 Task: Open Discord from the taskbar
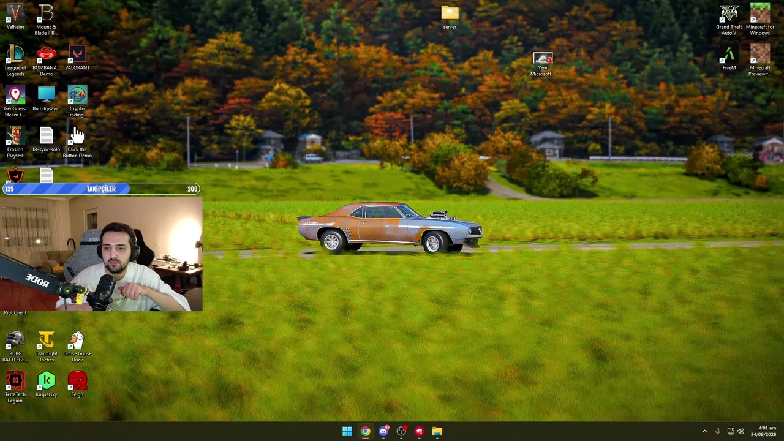click(x=383, y=431)
